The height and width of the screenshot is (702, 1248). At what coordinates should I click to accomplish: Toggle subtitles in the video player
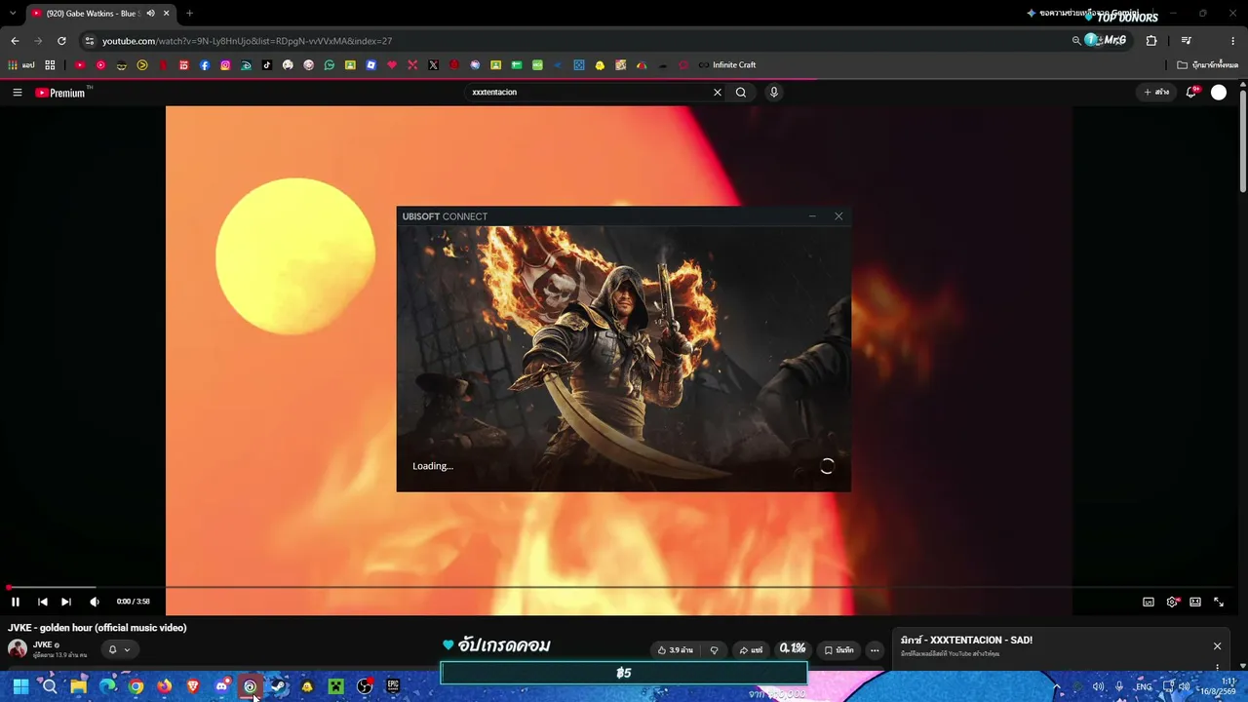coord(1149,602)
